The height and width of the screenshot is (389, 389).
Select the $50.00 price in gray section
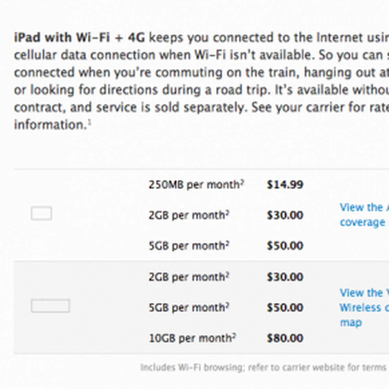[x=285, y=307]
